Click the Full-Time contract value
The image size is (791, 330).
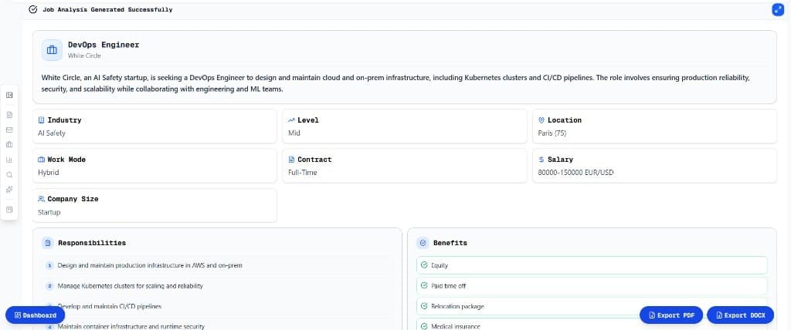click(x=302, y=172)
